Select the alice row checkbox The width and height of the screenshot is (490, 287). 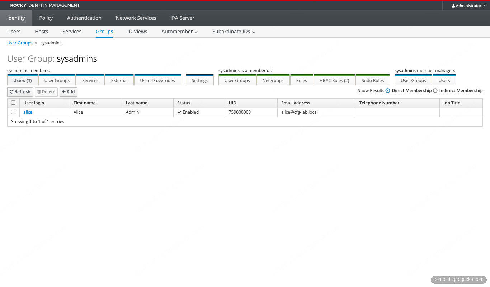[x=13, y=112]
